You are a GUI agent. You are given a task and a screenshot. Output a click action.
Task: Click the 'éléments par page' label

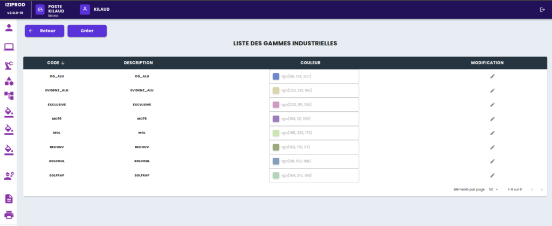pos(469,189)
